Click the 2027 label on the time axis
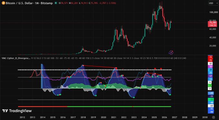This screenshot has height=120, width=219. (x=175, y=117)
